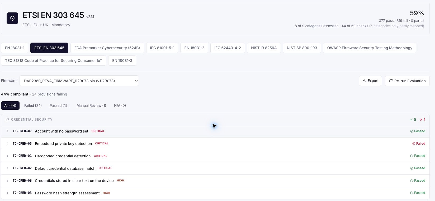
Task: Expand the TC-CRED-07 row chevron
Action: click(7, 131)
